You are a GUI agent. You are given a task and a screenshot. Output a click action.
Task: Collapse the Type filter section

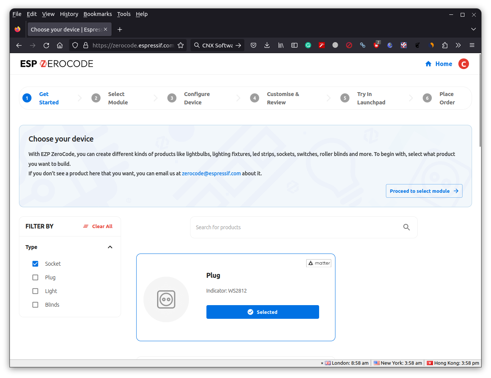(x=110, y=247)
